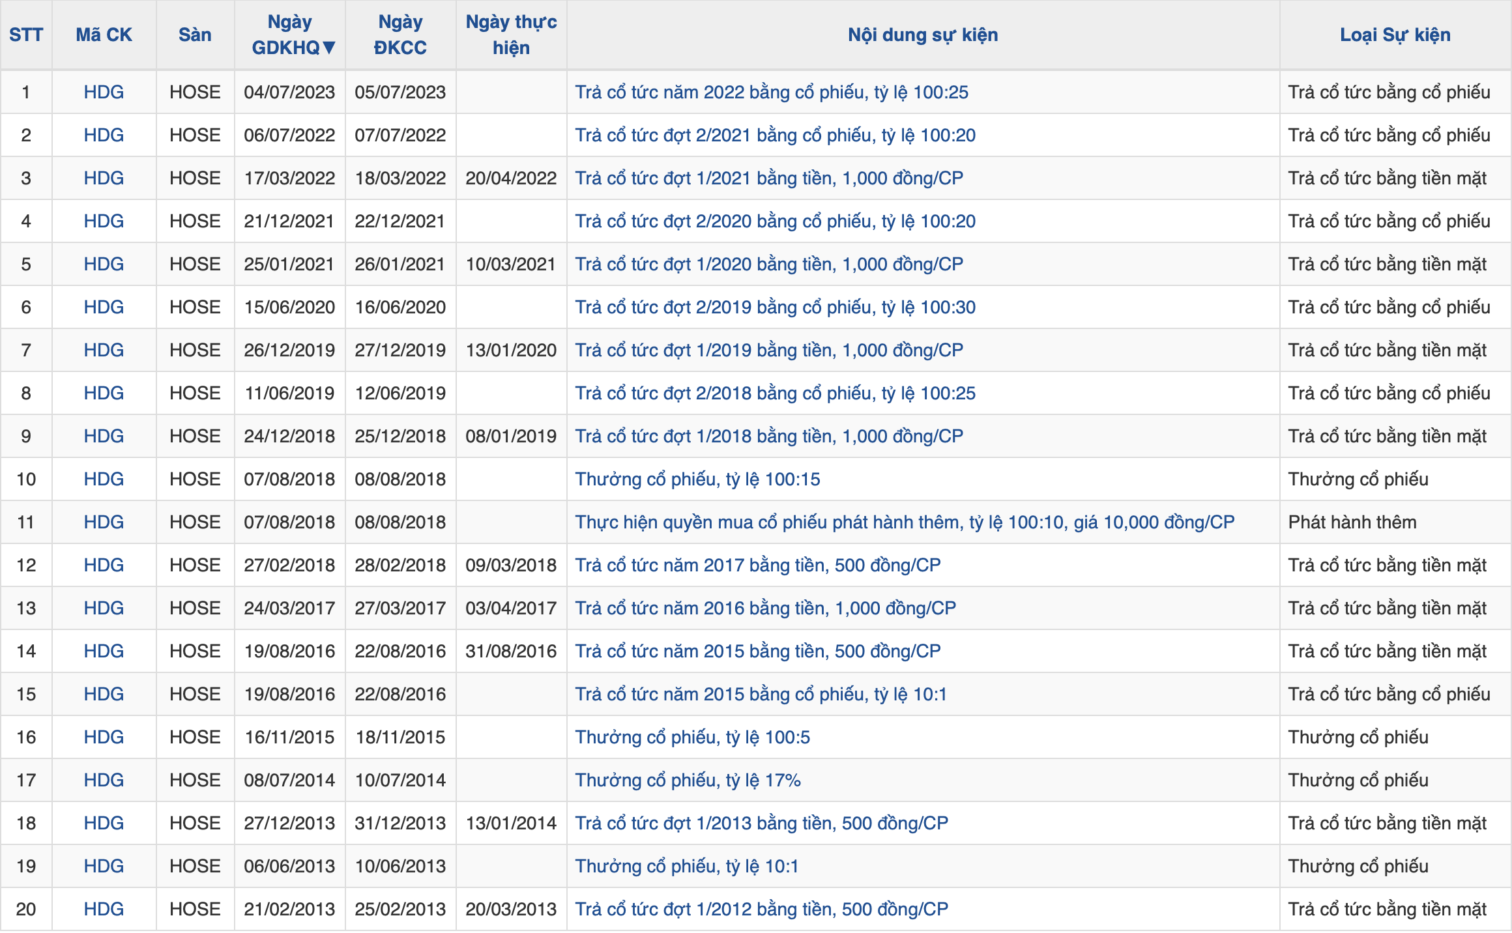Open Thưởng cổ phiếu tỷ lệ 17% link
This screenshot has width=1512, height=933.
pyautogui.click(x=688, y=780)
